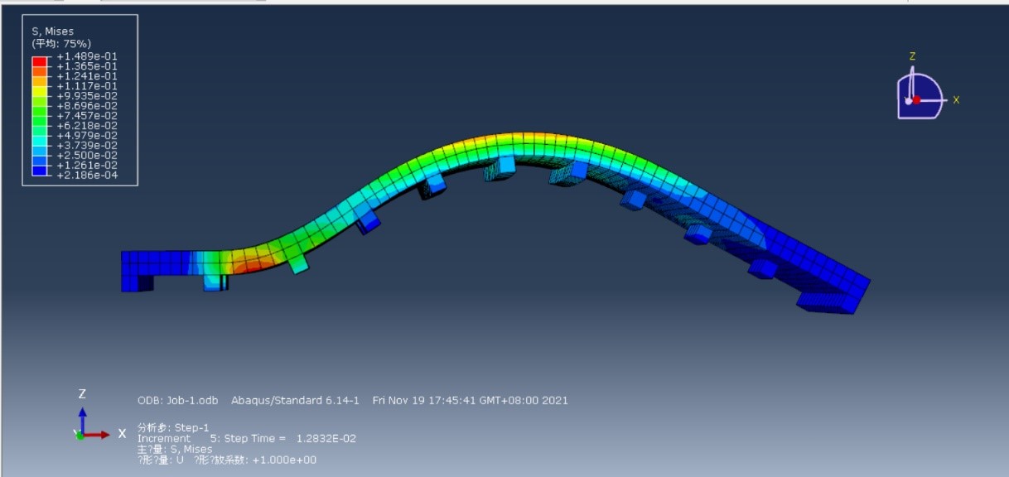
Task: Click the 'ODB: Job-1.odb' title text
Action: coord(177,401)
